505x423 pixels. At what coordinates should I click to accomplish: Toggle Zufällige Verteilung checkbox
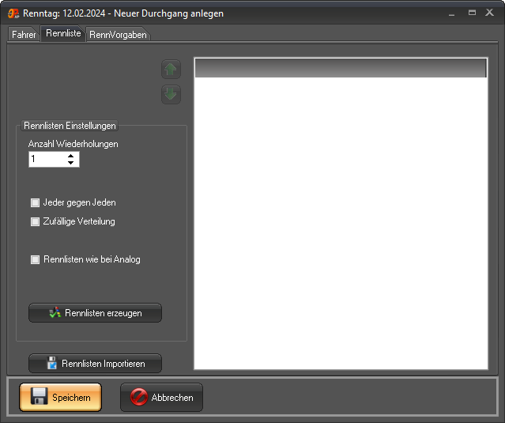tap(35, 221)
